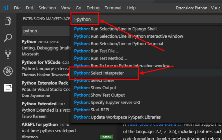
Task: Click the extensions marketplace search box
Action: tap(46, 31)
